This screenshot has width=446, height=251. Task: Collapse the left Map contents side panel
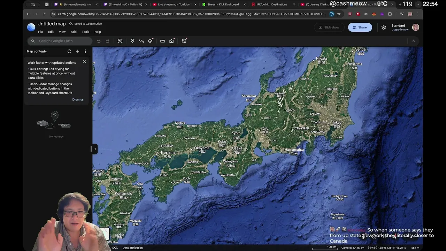[x=95, y=149]
